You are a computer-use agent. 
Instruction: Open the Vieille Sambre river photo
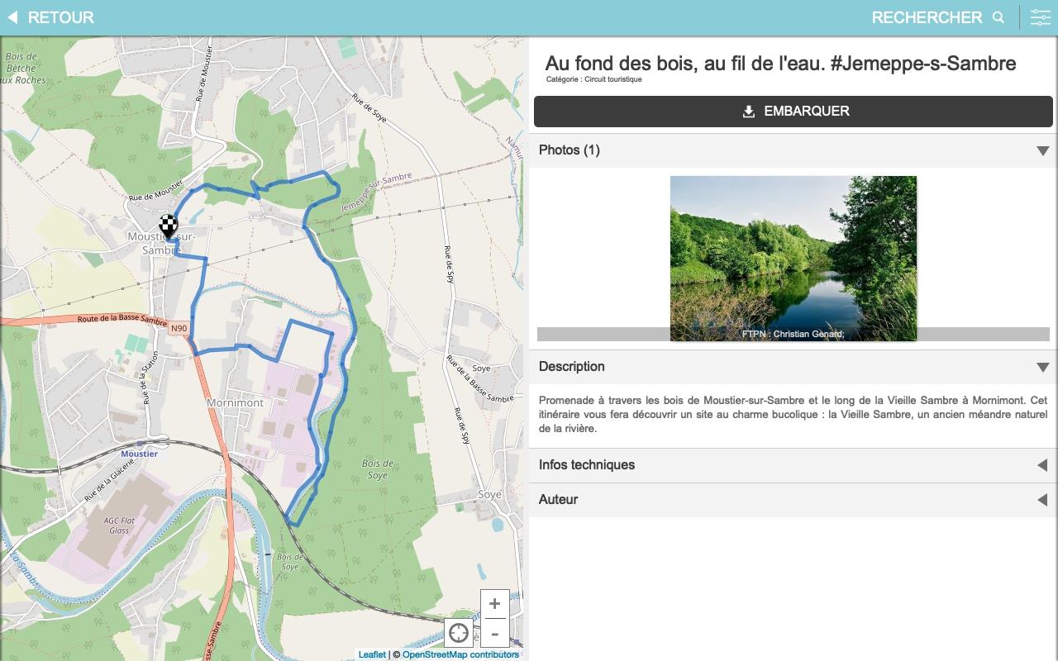click(x=793, y=258)
